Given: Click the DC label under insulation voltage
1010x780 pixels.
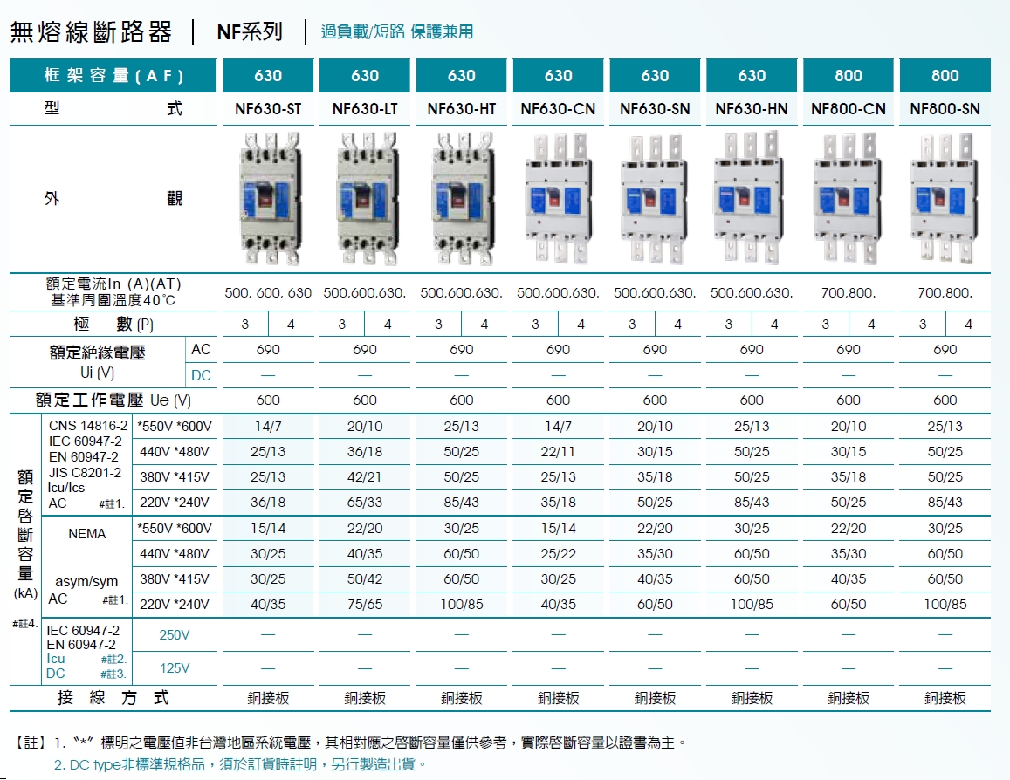Looking at the screenshot, I should 201,375.
